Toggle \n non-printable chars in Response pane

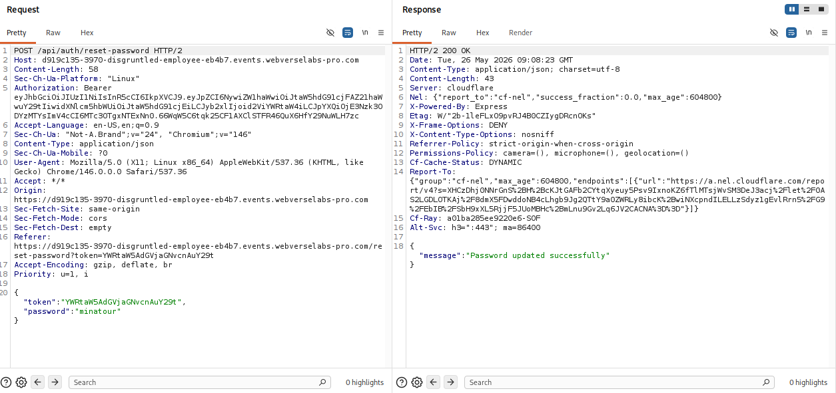click(809, 33)
